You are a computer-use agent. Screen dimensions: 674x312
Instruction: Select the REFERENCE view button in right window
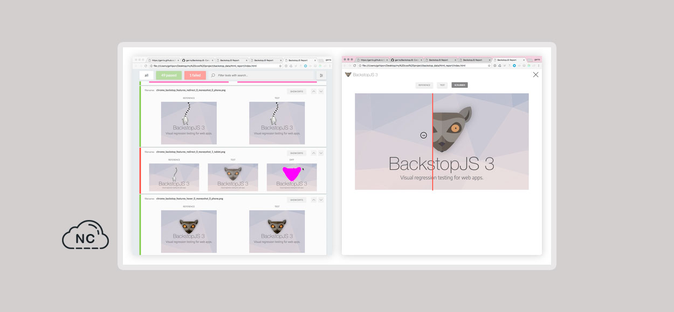[x=424, y=85]
